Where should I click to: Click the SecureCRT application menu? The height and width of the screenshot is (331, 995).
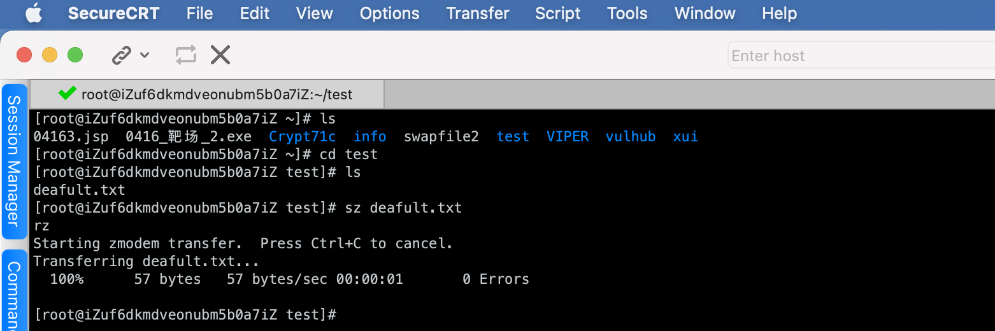coord(113,13)
